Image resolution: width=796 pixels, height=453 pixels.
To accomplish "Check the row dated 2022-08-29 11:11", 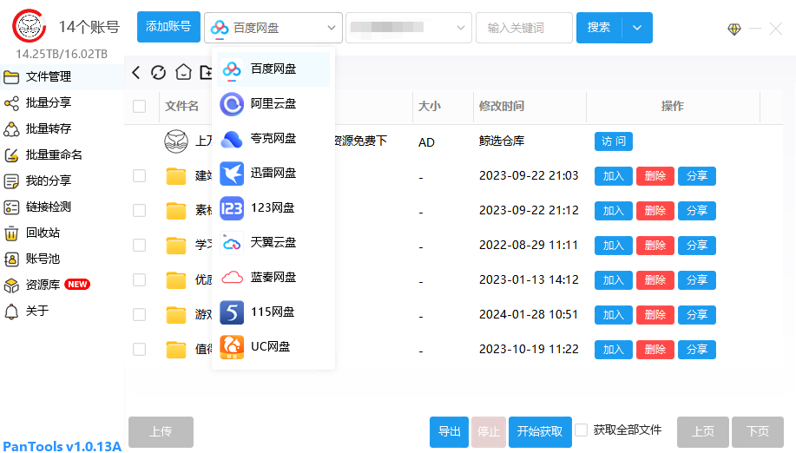I will coord(139,246).
